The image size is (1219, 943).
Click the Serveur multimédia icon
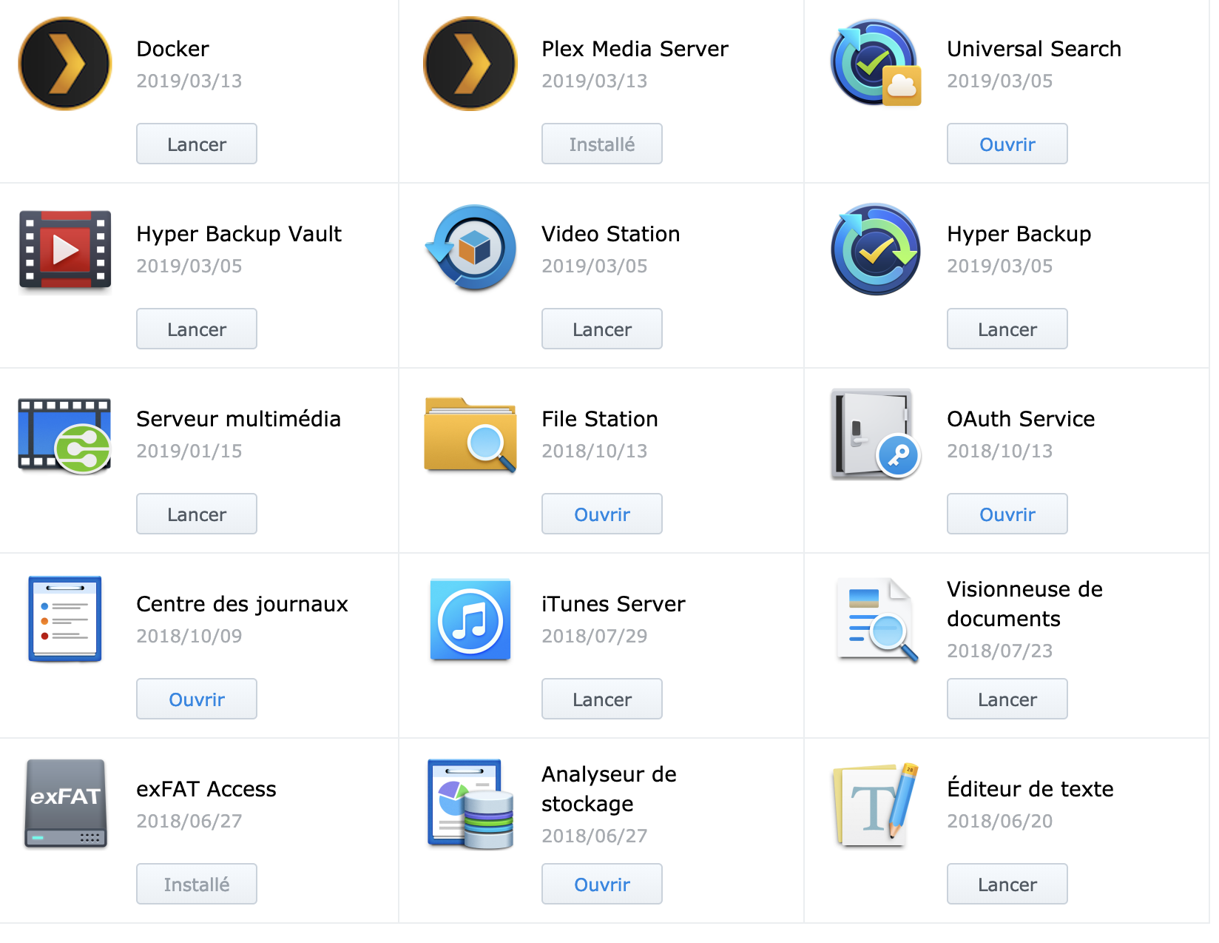pyautogui.click(x=65, y=436)
